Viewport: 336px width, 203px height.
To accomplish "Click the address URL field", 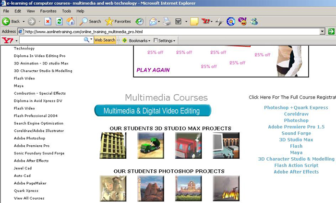I will 171,32.
